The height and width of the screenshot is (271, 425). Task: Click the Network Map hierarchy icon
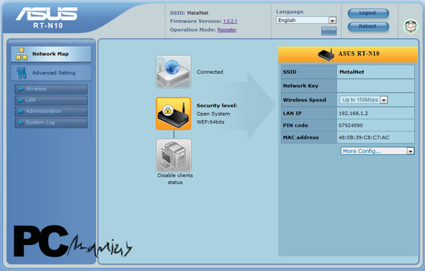[22, 54]
